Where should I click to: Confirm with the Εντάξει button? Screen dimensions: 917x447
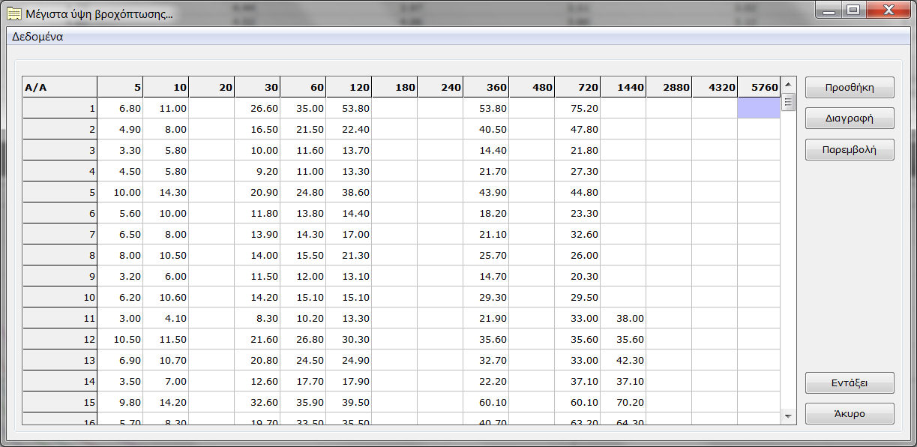[x=849, y=383]
